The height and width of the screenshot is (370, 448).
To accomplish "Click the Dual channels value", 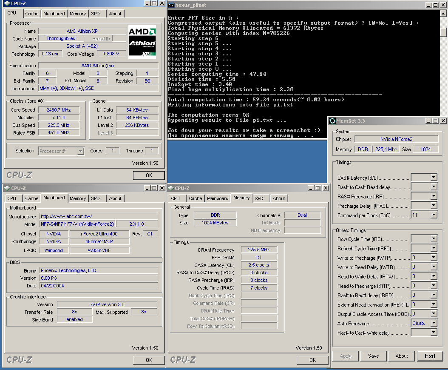I will coord(302,215).
